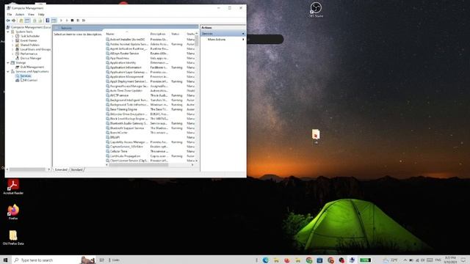Toggle the Show/Hide Action Pane toolbar icon
The height and width of the screenshot is (264, 470).
(x=54, y=21)
